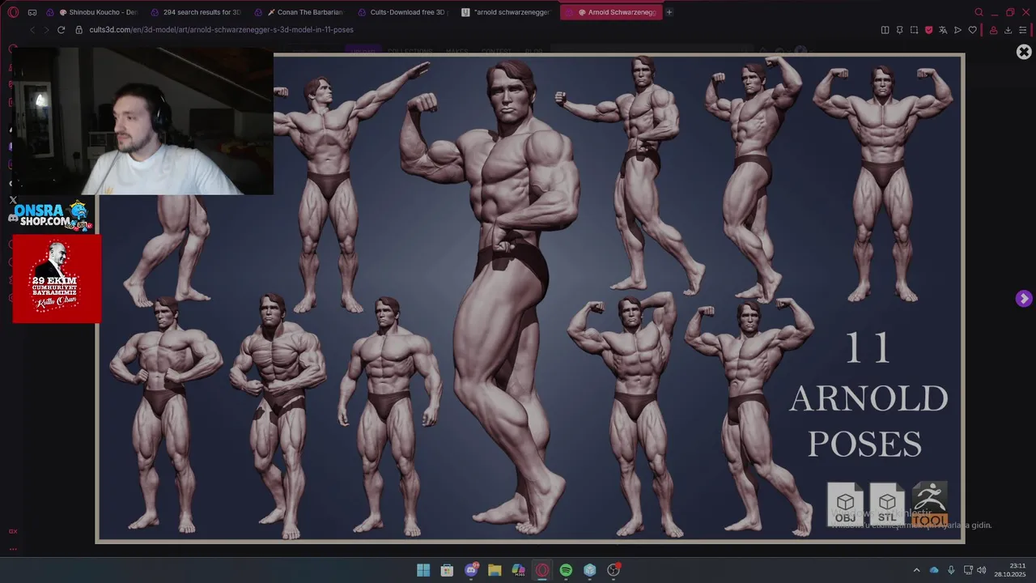Image resolution: width=1036 pixels, height=583 pixels.
Task: Switch to the "arnold schwarzenegger" search tab
Action: tap(506, 12)
